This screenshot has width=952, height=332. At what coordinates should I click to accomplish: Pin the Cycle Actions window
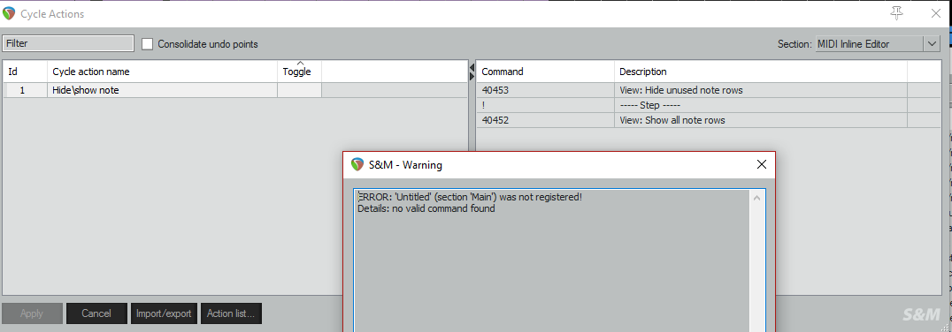click(x=897, y=12)
